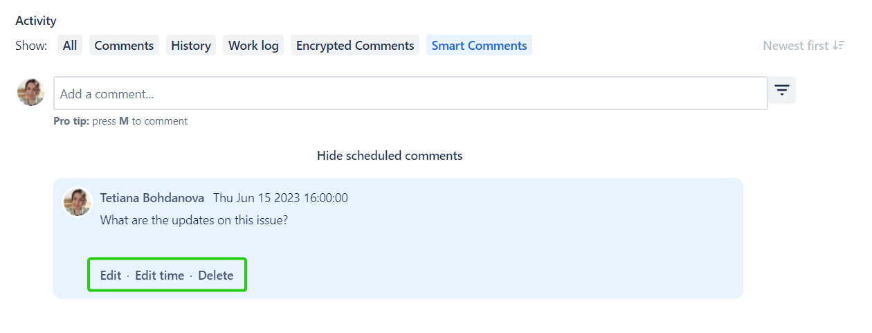Show All activity

click(70, 46)
